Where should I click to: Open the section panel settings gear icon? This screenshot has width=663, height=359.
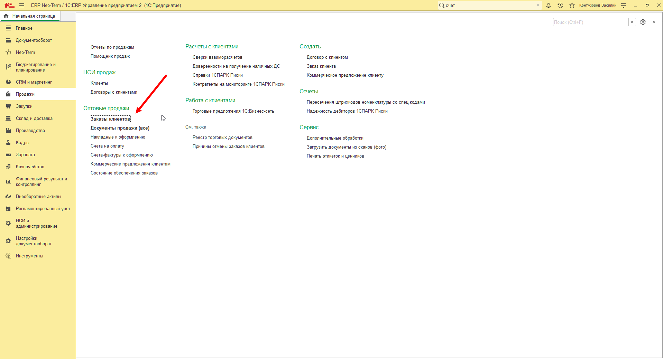pyautogui.click(x=643, y=22)
